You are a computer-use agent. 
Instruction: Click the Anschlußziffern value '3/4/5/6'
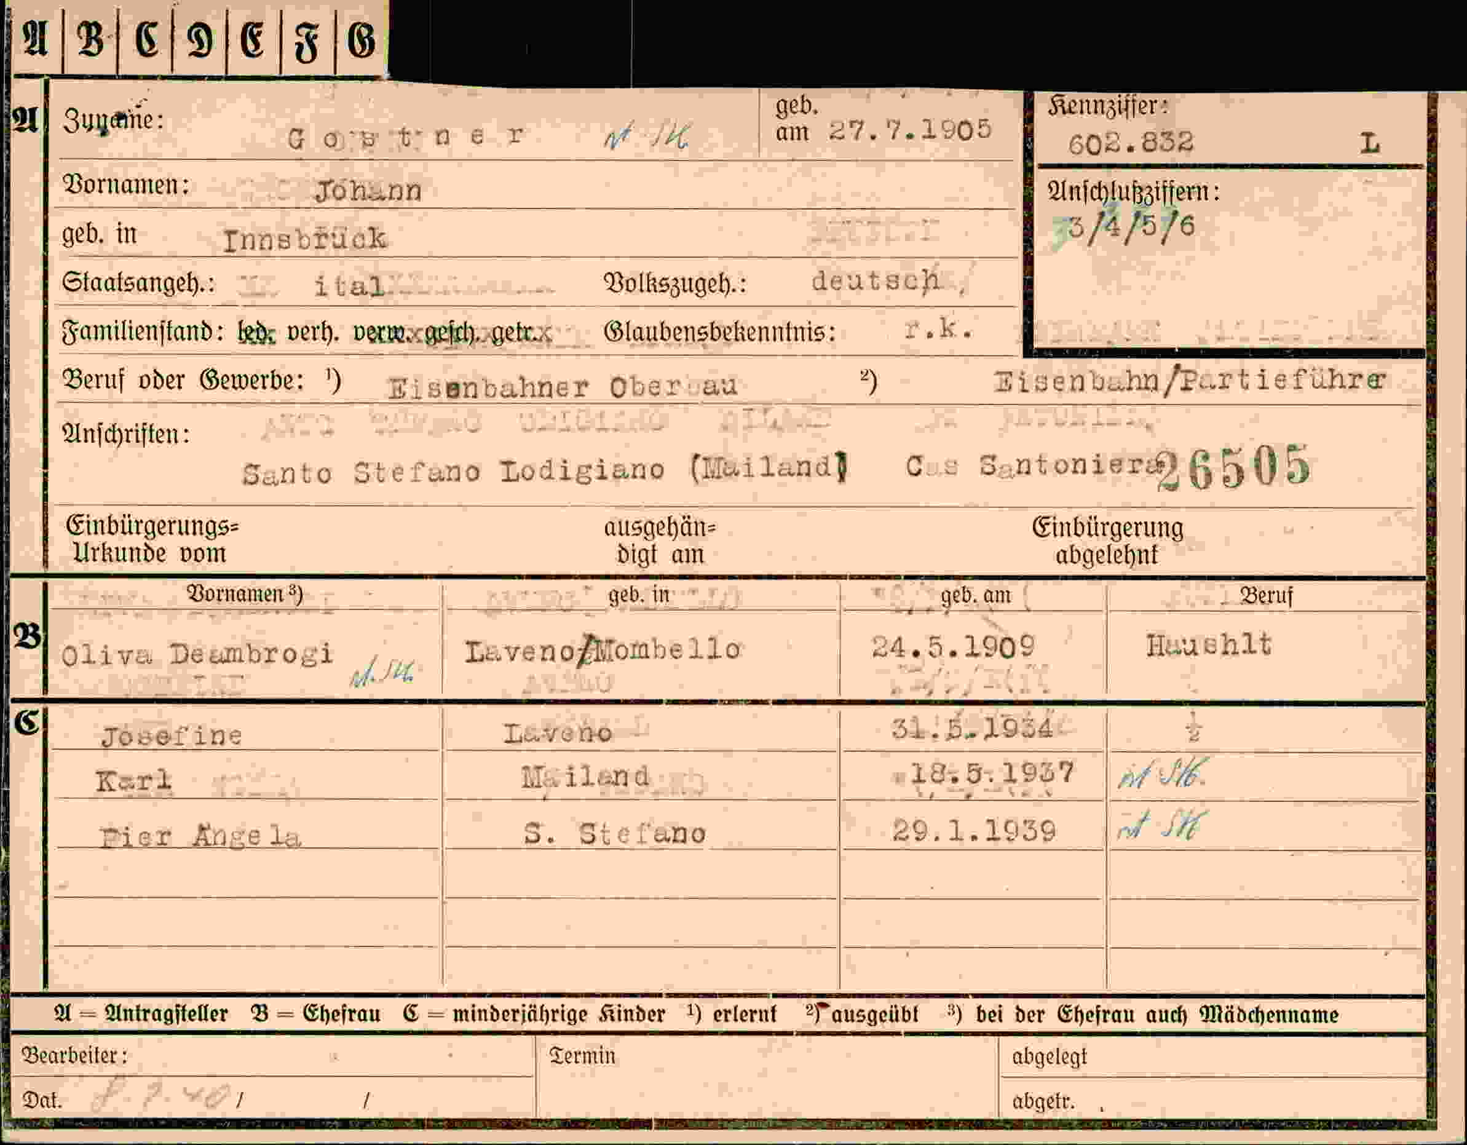(x=1131, y=227)
